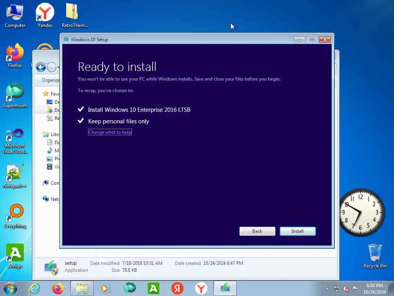This screenshot has width=394, height=296.
Task: Click Explorer's blue Back arrow button
Action: (x=41, y=67)
